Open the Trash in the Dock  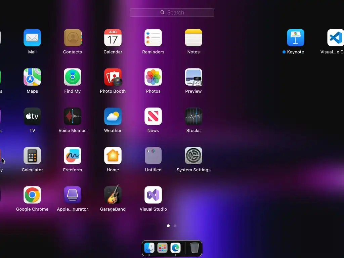pyautogui.click(x=195, y=248)
